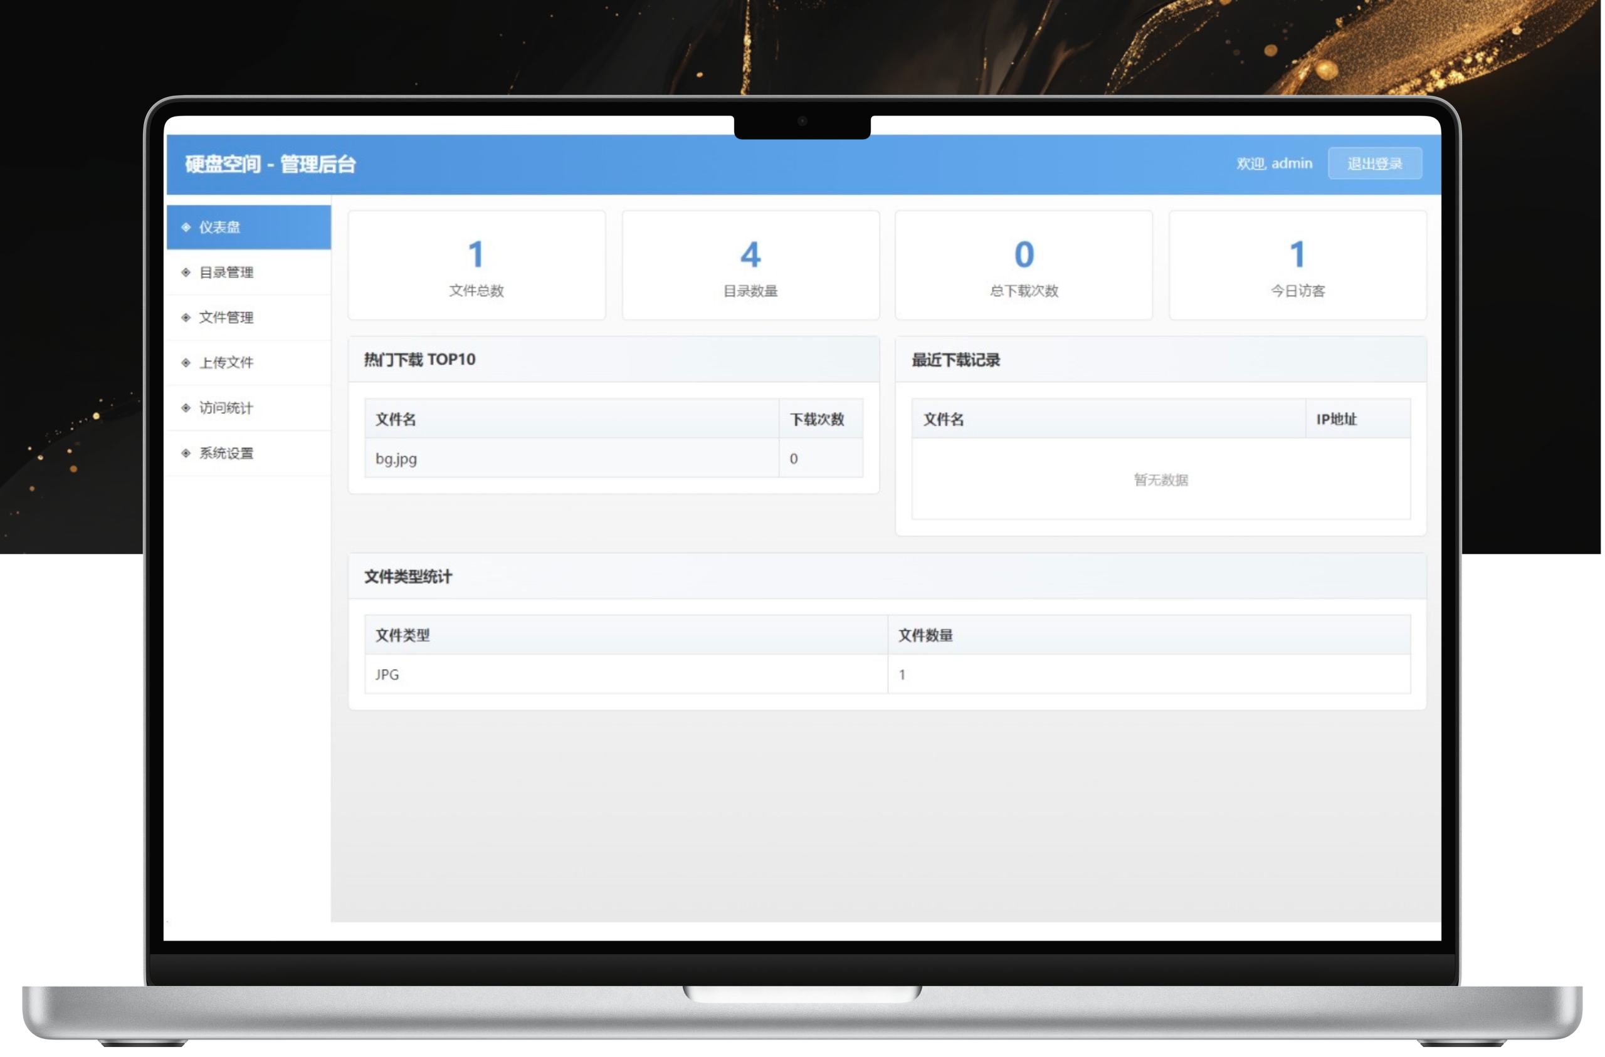Click the bg.jpg row in 热门下载
Viewport: 1605px width, 1057px height.
click(x=396, y=459)
